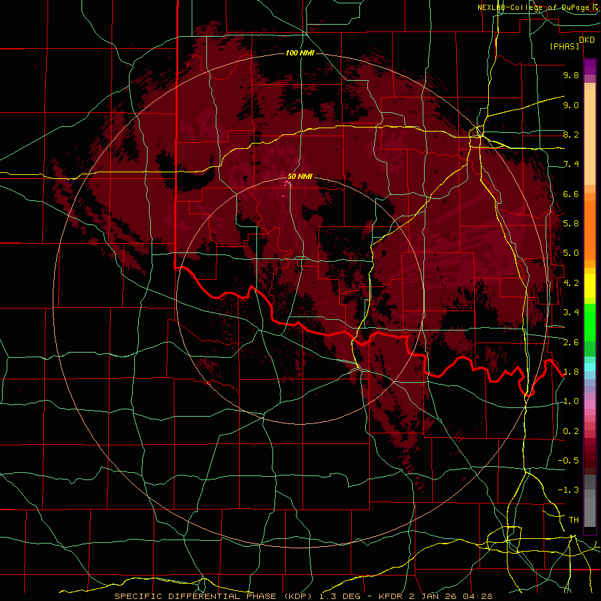Image resolution: width=601 pixels, height=601 pixels.
Task: Click the 2.6 value on the scale
Action: pos(571,343)
